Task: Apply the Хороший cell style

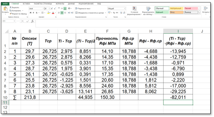Action: [x=162, y=12]
